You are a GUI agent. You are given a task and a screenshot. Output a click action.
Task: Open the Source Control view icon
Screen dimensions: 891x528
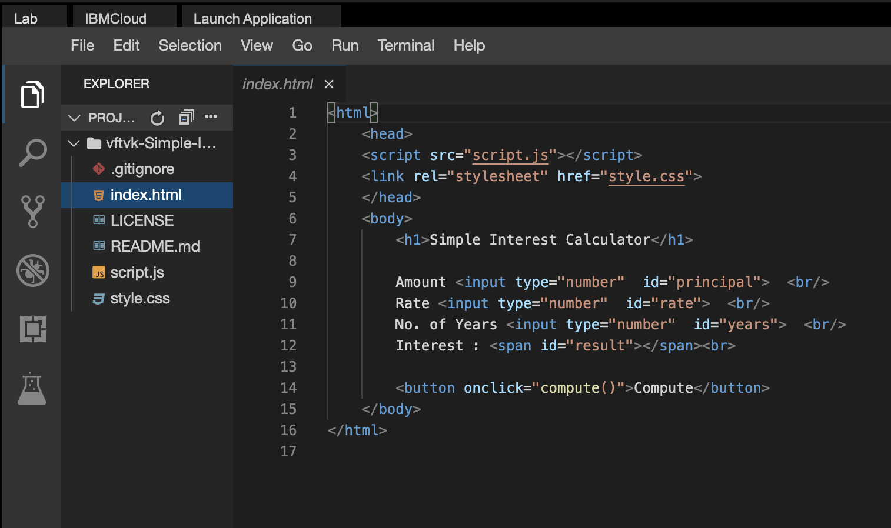(32, 212)
